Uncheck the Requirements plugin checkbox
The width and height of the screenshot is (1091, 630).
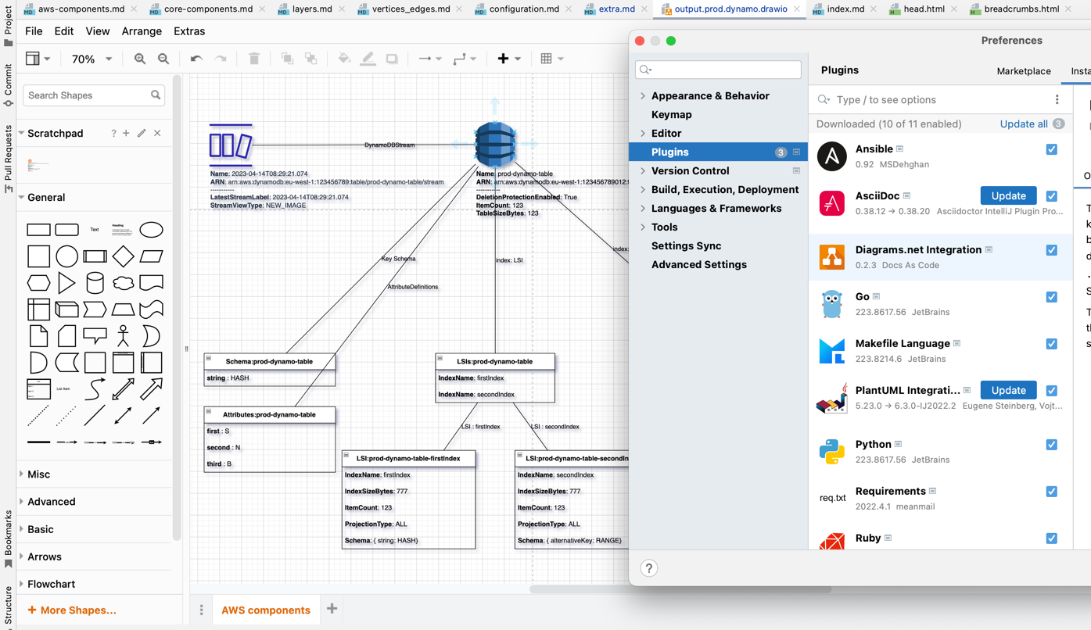click(1051, 492)
